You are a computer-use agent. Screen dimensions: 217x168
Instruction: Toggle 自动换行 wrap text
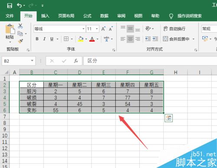coord(174,29)
